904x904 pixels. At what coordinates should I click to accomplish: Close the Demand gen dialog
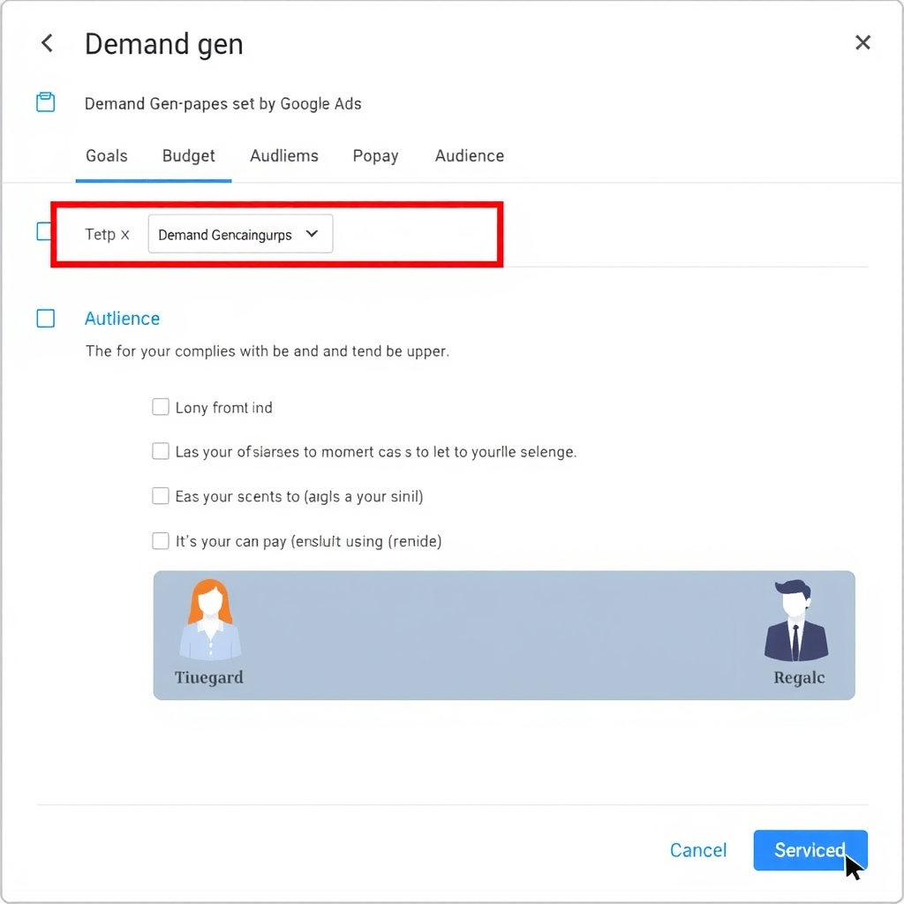tap(863, 42)
